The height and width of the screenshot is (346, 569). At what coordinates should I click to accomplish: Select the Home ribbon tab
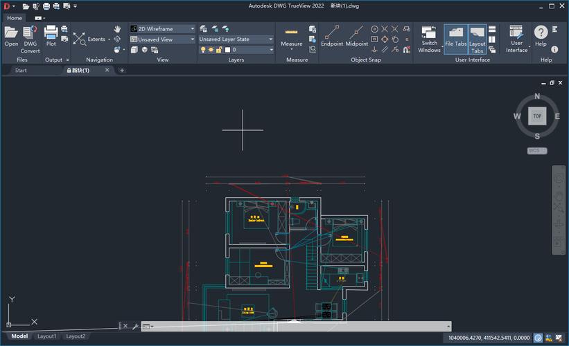click(x=15, y=18)
